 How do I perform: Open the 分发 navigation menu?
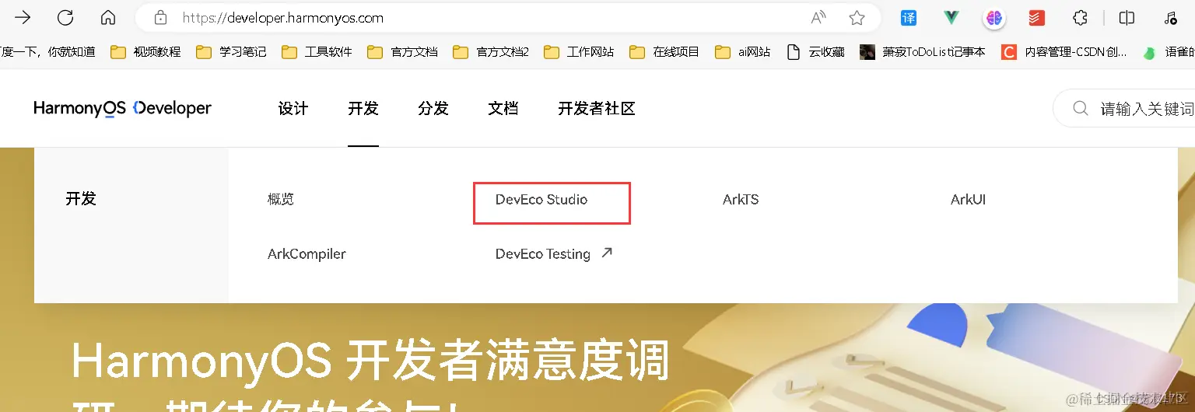pos(433,109)
